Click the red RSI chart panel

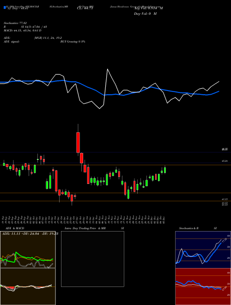pyautogui.click(x=203, y=287)
